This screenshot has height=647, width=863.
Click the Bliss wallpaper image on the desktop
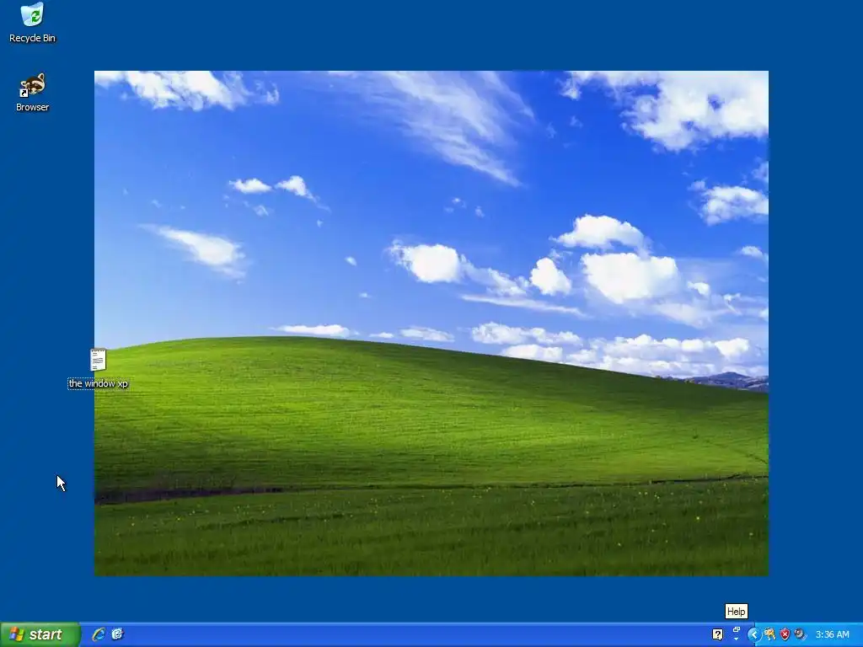431,323
